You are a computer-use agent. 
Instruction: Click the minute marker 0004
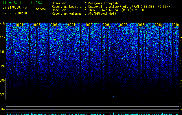tap(72, 25)
